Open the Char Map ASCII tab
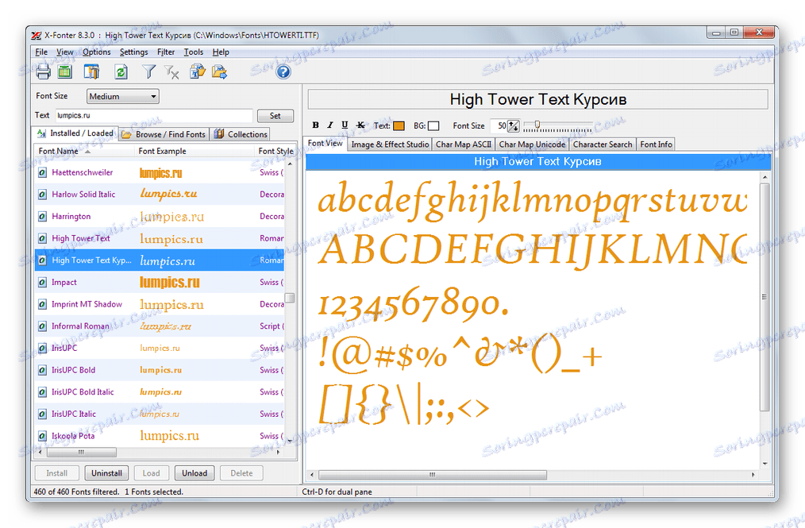The width and height of the screenshot is (805, 528). click(x=464, y=145)
